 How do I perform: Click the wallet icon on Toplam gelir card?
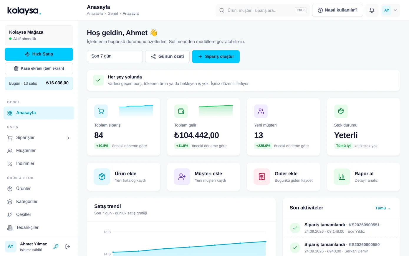(181, 111)
